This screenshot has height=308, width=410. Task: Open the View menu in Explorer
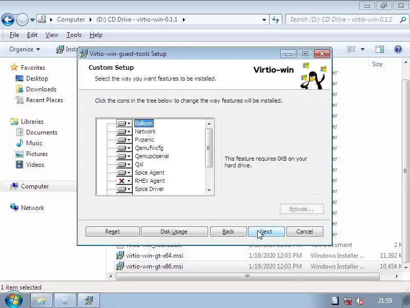click(x=52, y=35)
